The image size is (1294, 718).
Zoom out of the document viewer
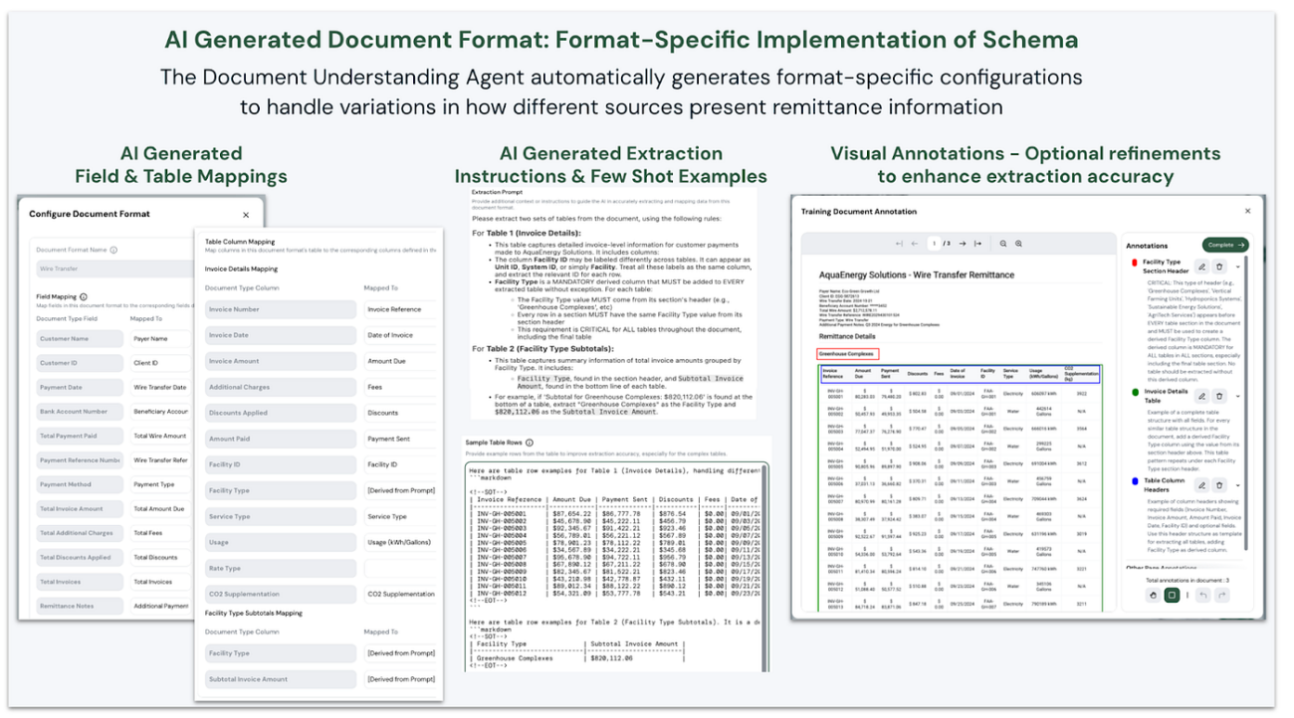click(1019, 243)
